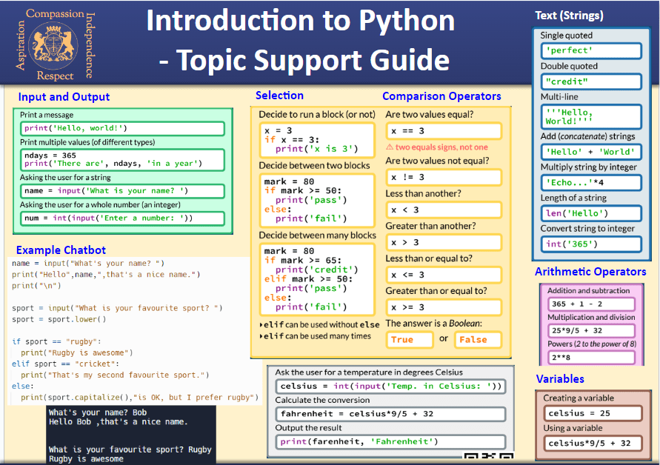The width and height of the screenshot is (660, 465).
Task: Click the print('x is 3') code line
Action: [x=316, y=149]
